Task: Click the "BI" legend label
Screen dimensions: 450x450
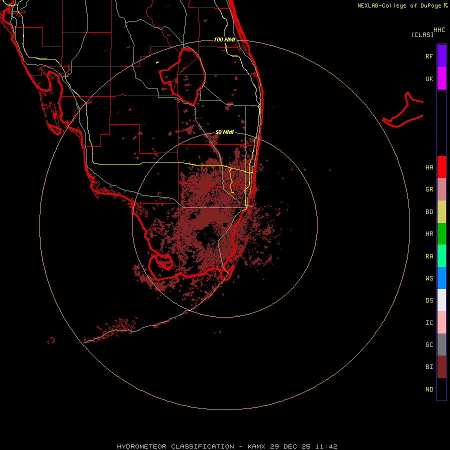Action: pos(429,367)
